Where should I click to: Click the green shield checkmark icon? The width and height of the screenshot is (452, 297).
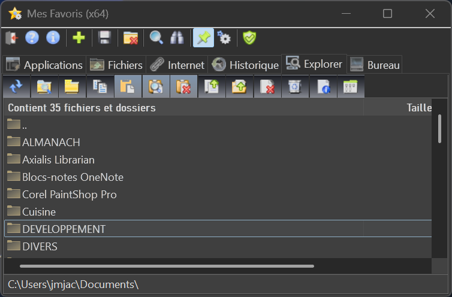point(249,38)
